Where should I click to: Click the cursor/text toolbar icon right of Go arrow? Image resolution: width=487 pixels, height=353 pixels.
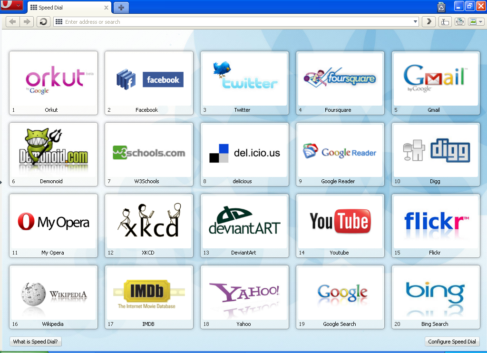coord(445,22)
